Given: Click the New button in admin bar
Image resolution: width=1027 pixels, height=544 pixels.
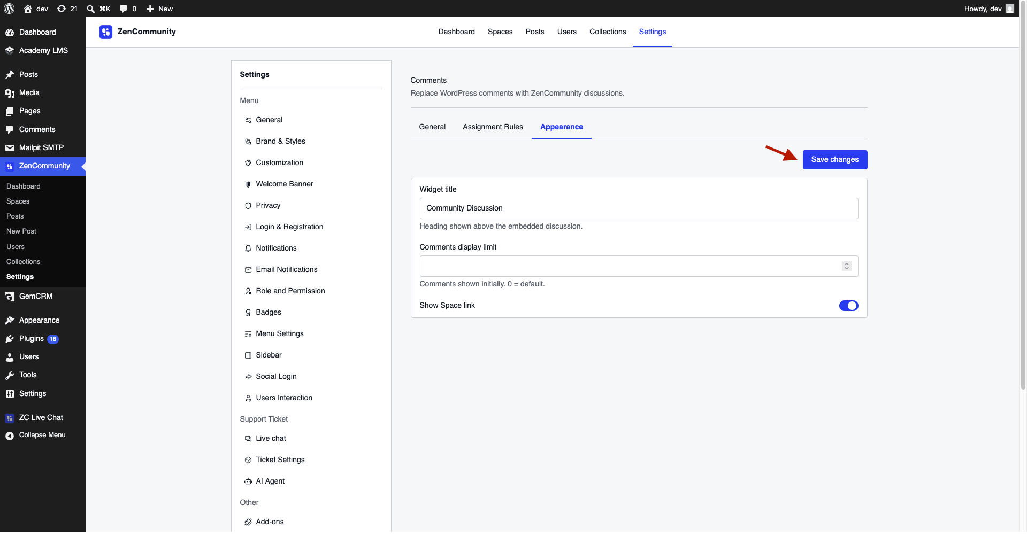Looking at the screenshot, I should tap(159, 9).
